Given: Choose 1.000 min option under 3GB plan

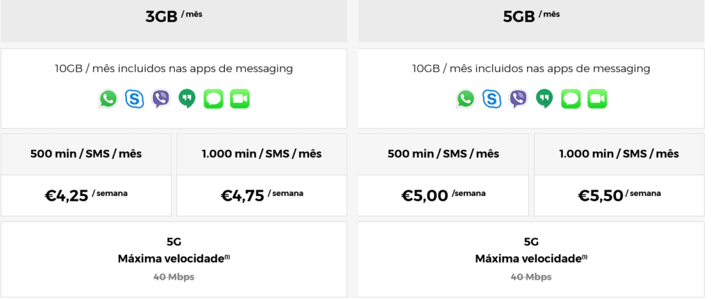Looking at the screenshot, I should (262, 153).
